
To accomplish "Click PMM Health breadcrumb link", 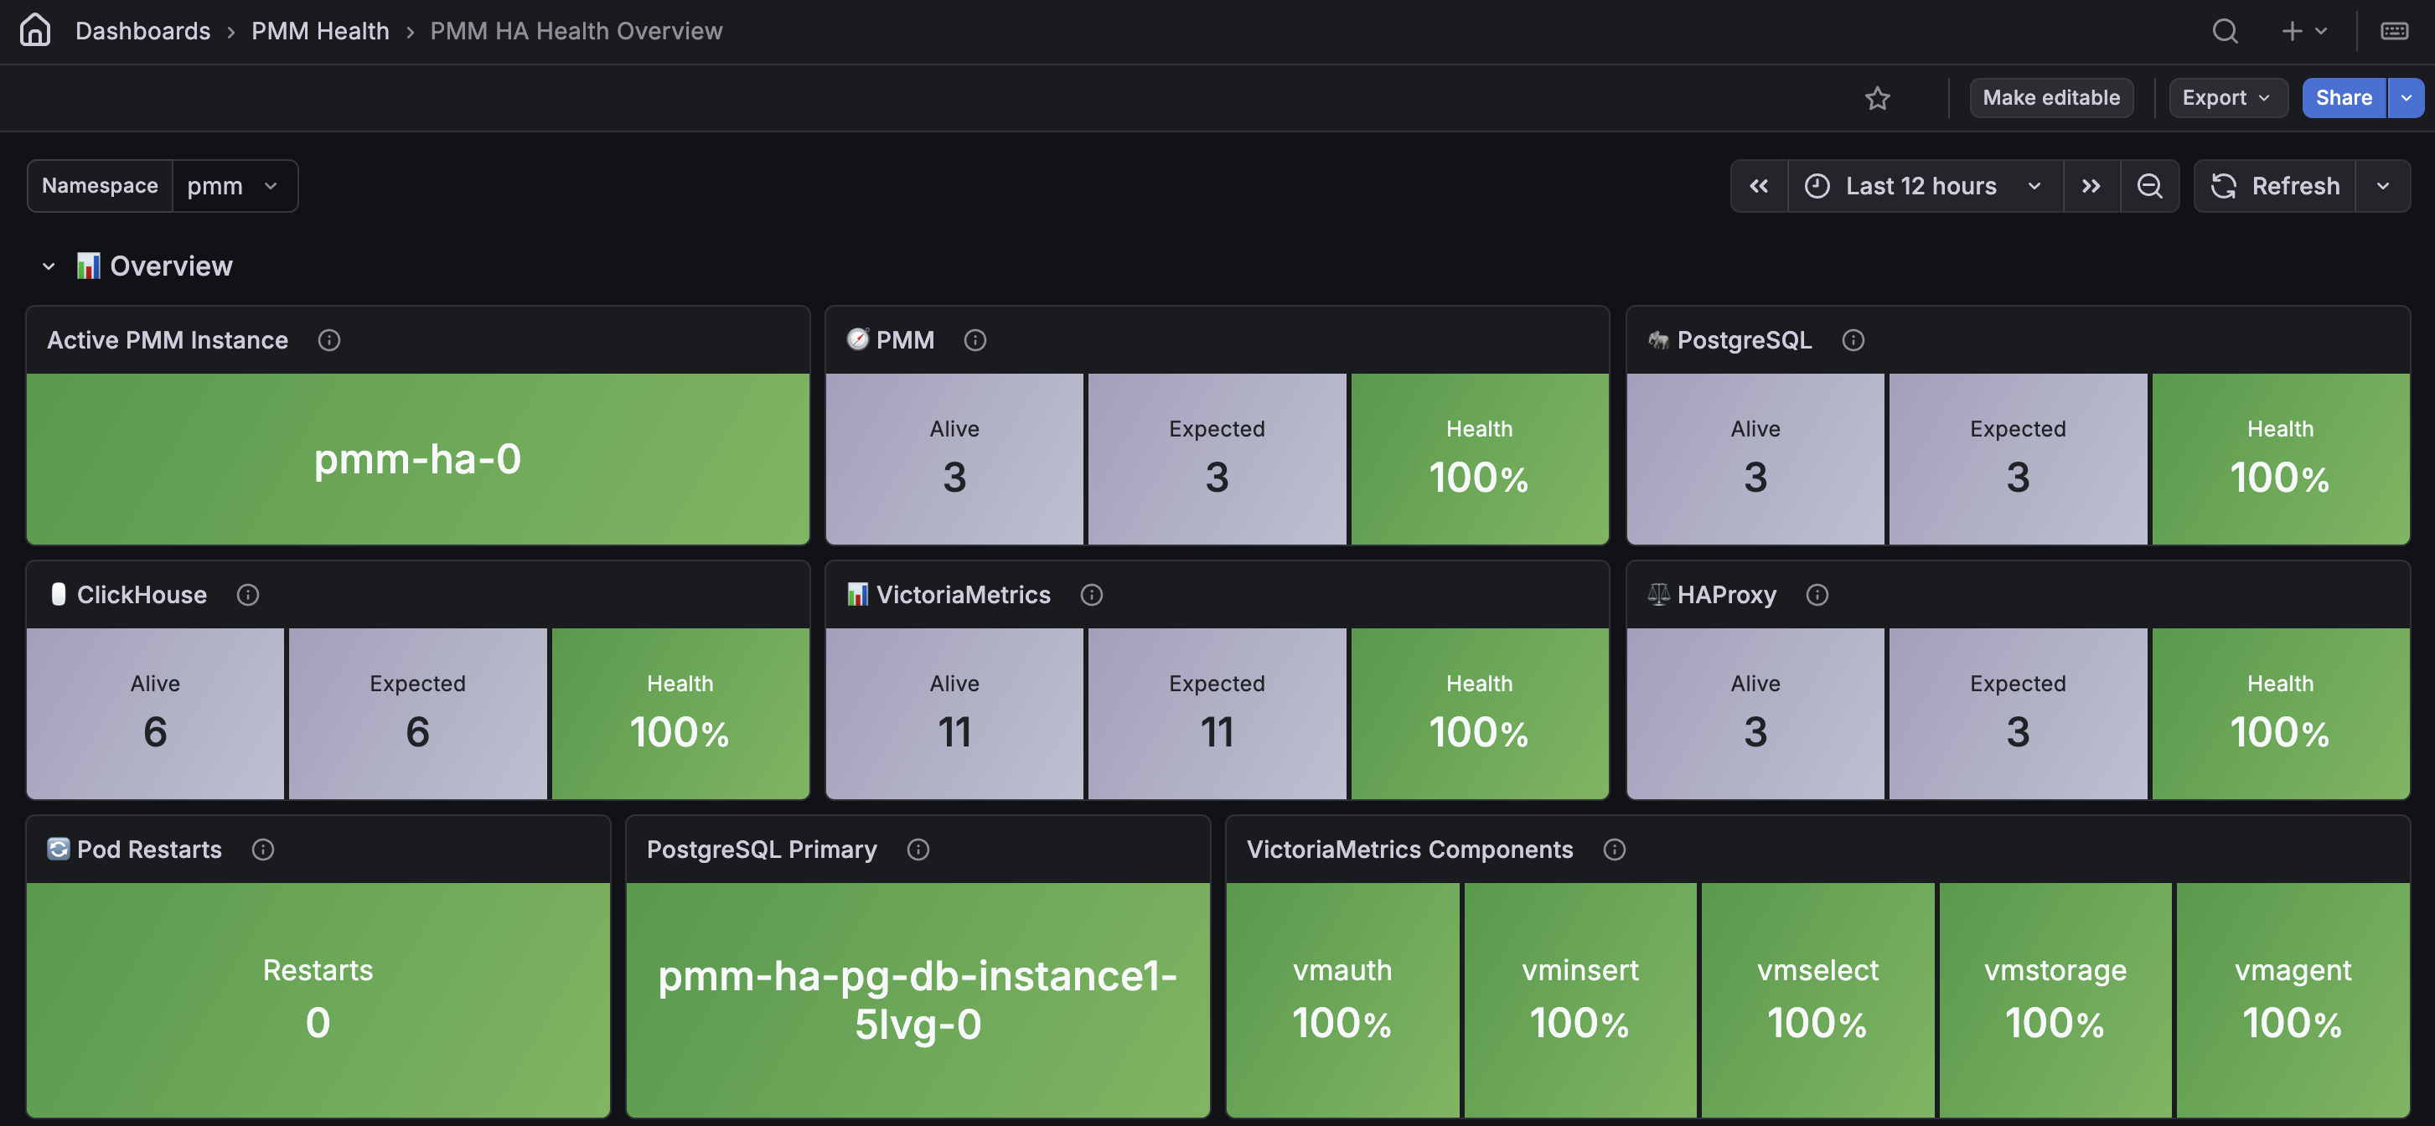I will pyautogui.click(x=320, y=31).
